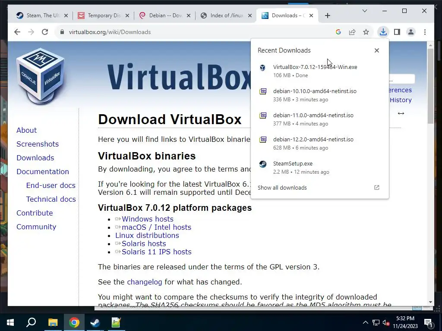
Task: Click the site security padlock icon
Action: (62, 32)
